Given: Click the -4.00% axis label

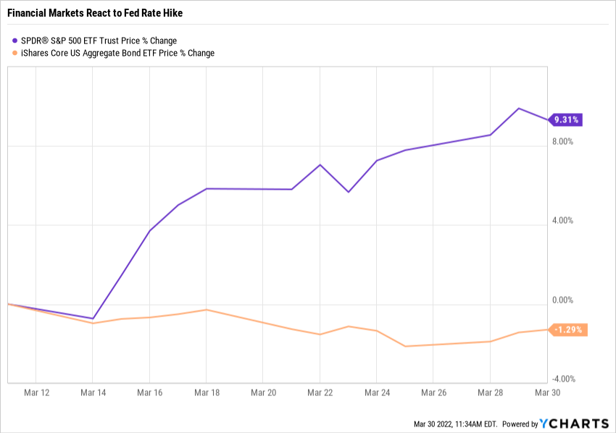Looking at the screenshot, I should [x=562, y=379].
